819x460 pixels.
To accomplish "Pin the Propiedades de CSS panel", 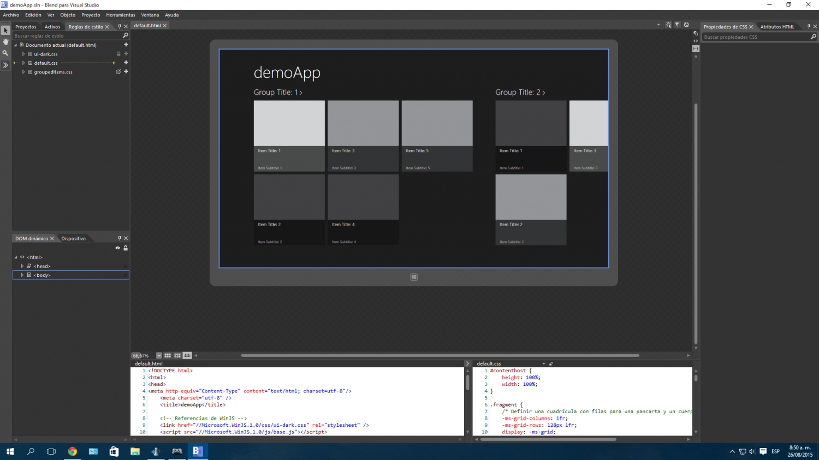I will coord(809,26).
